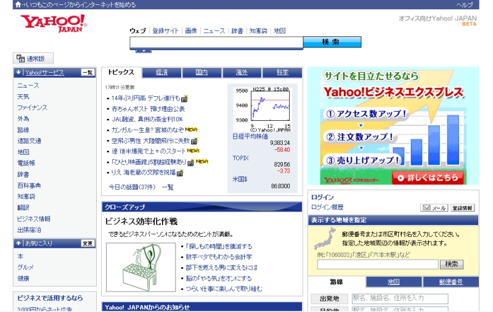Select the ニュース search category
This screenshot has height=312, width=493.
pyautogui.click(x=214, y=31)
